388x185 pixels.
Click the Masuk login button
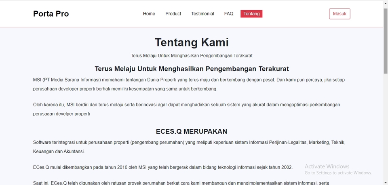(x=339, y=14)
